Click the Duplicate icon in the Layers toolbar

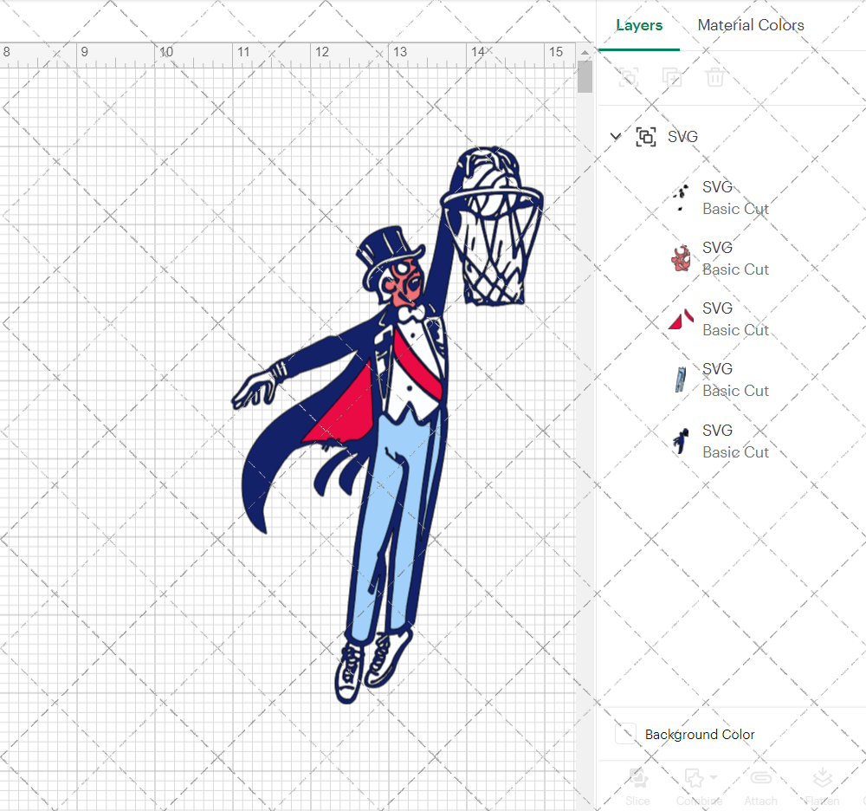click(672, 77)
